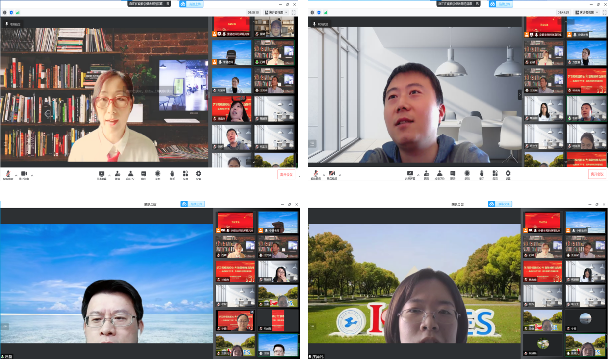The image size is (608, 359).
Task: Start Recording (录制) in the top-right meeting window
Action: 467,174
